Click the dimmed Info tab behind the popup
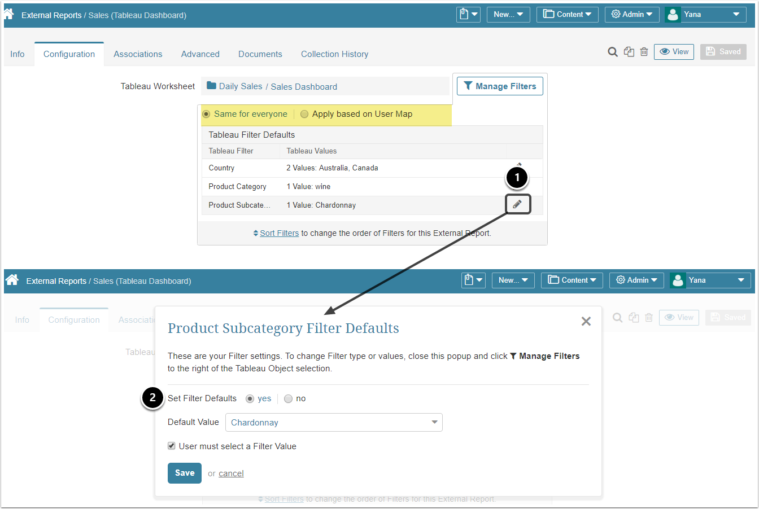This screenshot has height=509, width=759. tap(22, 320)
